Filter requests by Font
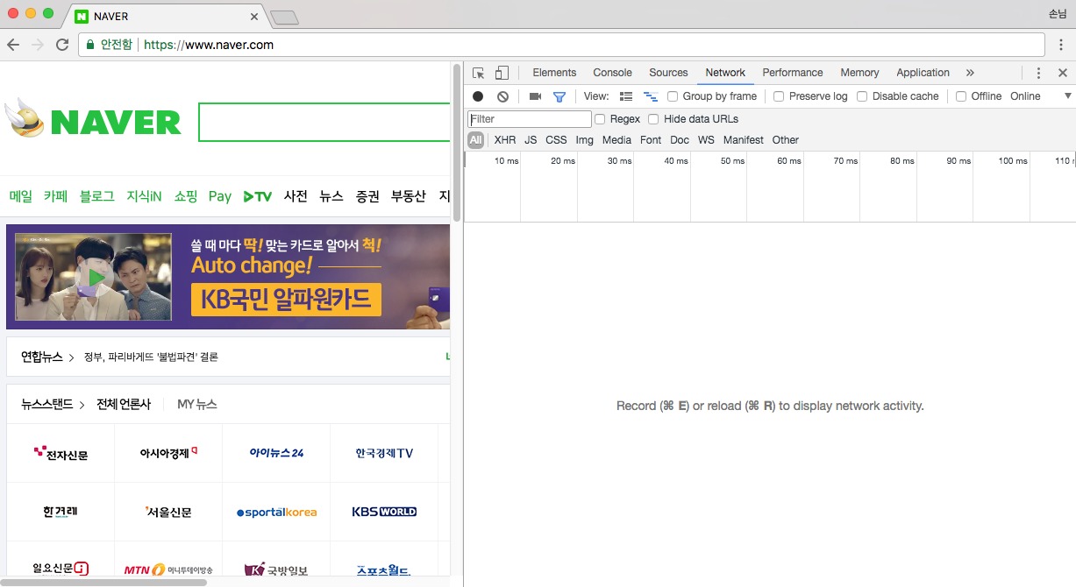 coord(651,140)
